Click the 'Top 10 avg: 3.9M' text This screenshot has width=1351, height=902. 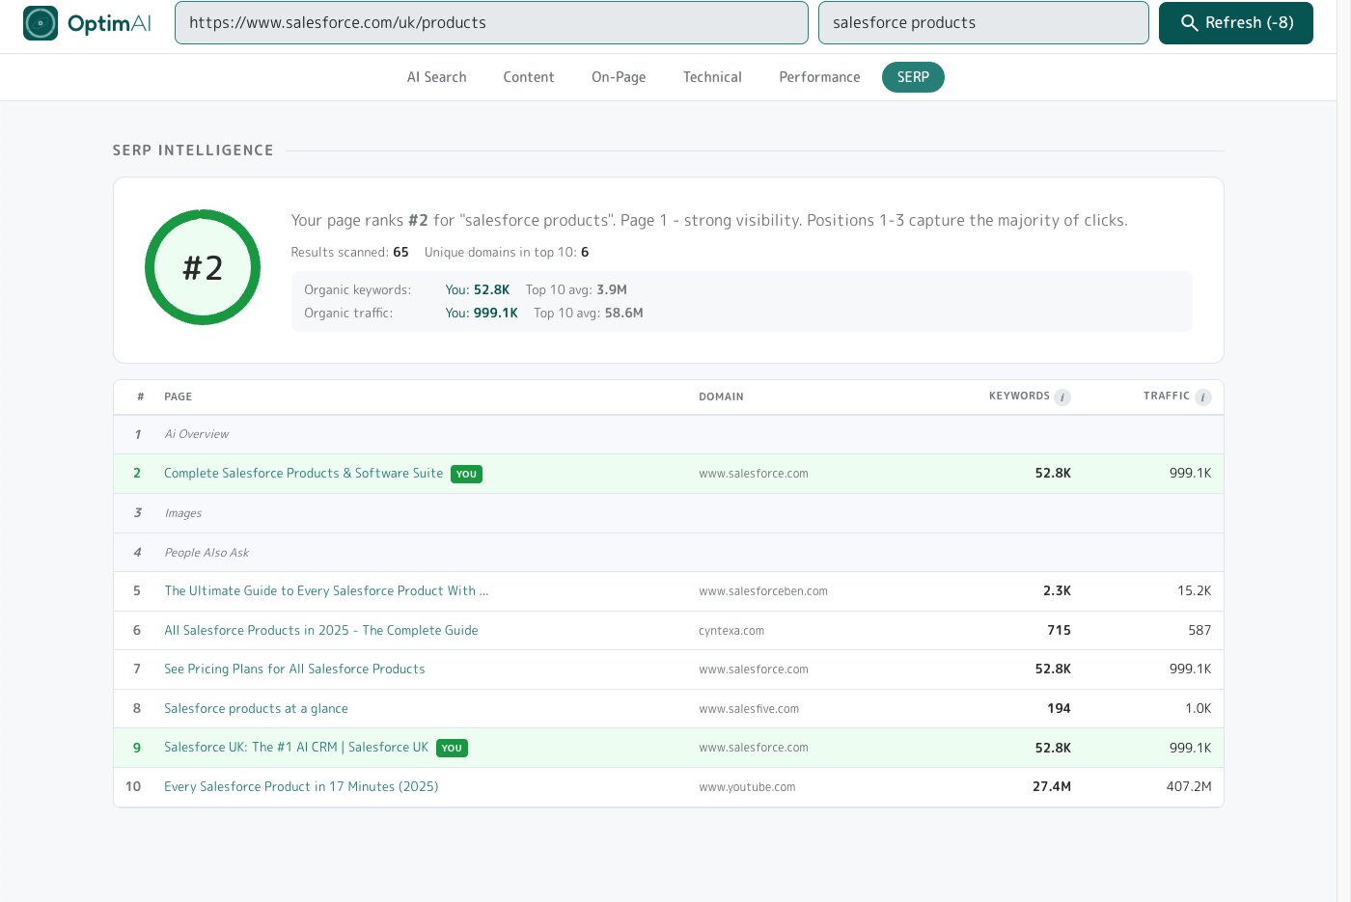(576, 290)
